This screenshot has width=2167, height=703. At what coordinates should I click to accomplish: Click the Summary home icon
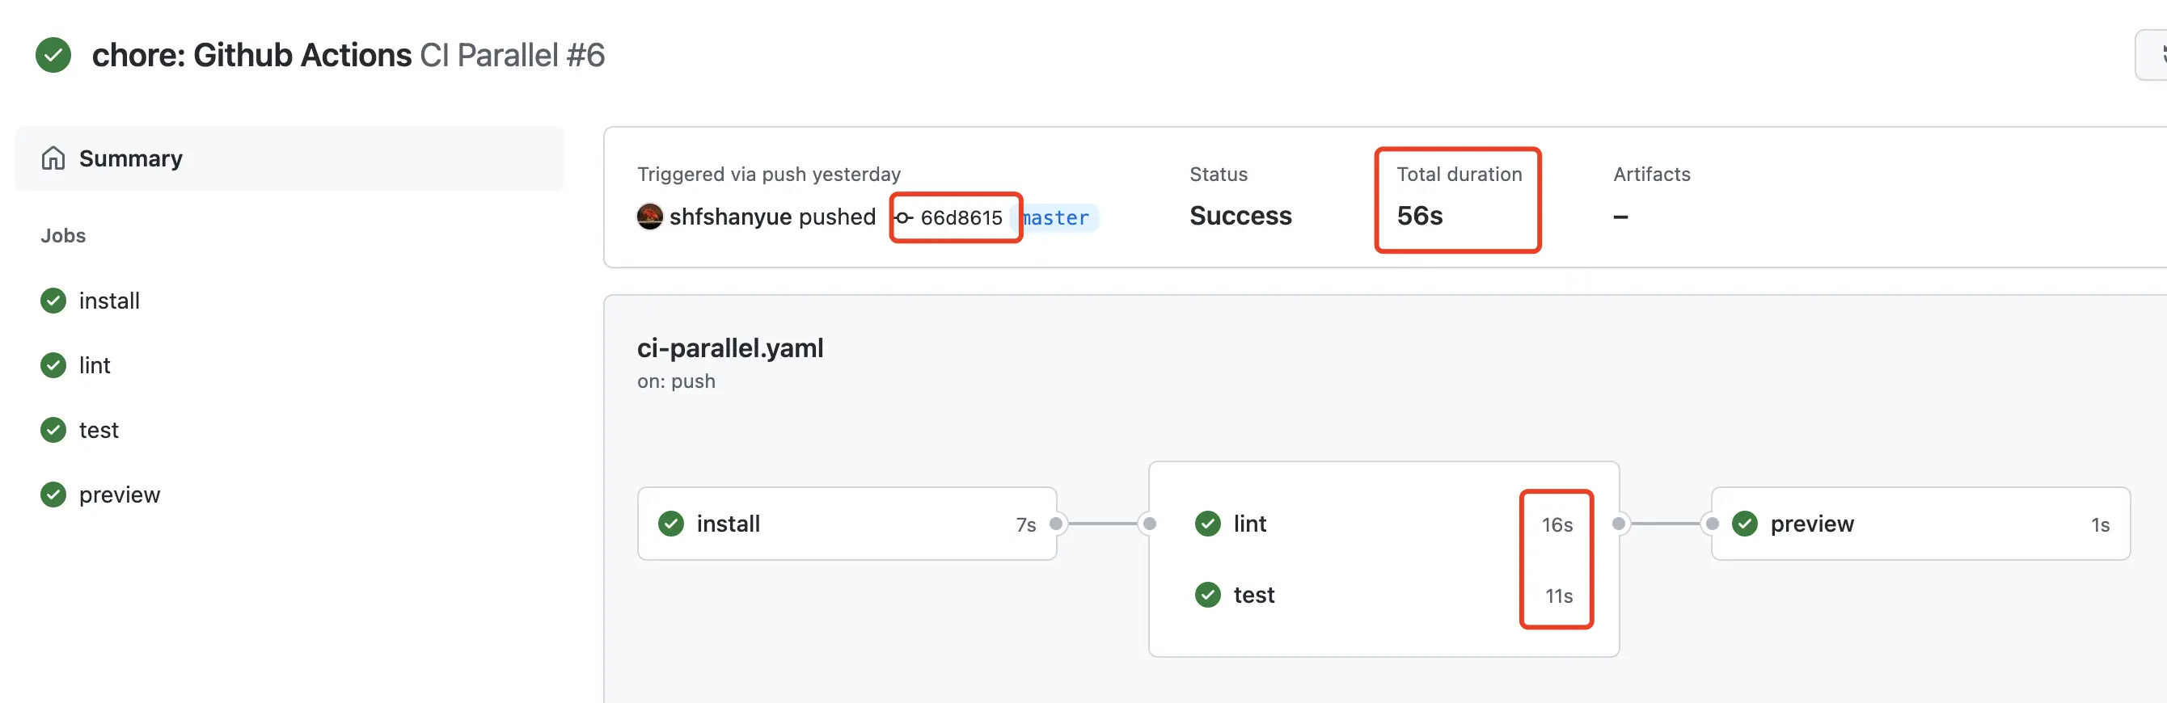click(x=53, y=158)
